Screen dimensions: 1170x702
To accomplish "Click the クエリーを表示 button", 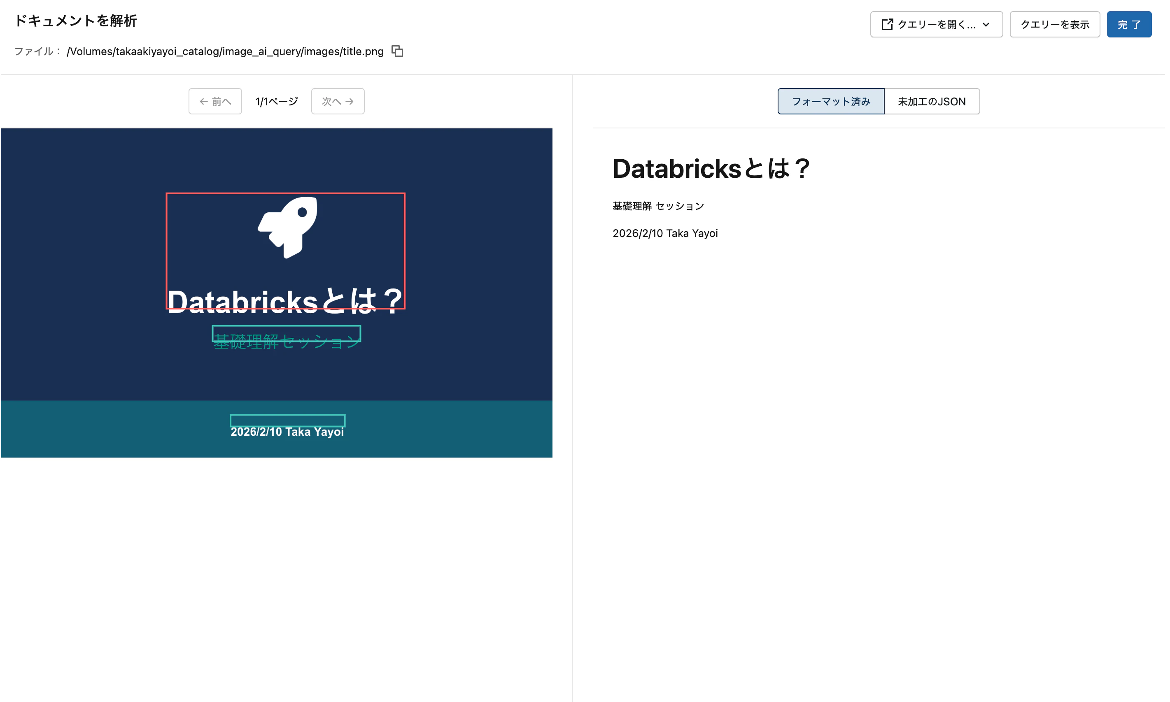I will [x=1055, y=24].
